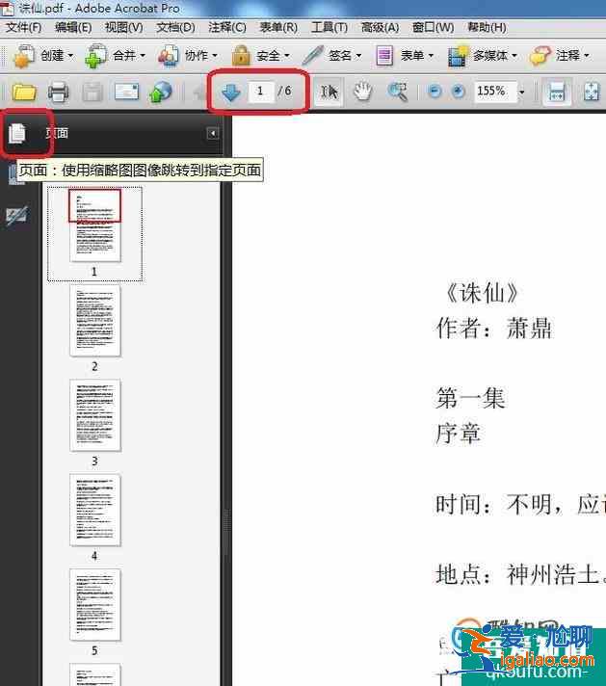606x686 pixels.
Task: Open the 表单(R) menu
Action: coord(278,28)
